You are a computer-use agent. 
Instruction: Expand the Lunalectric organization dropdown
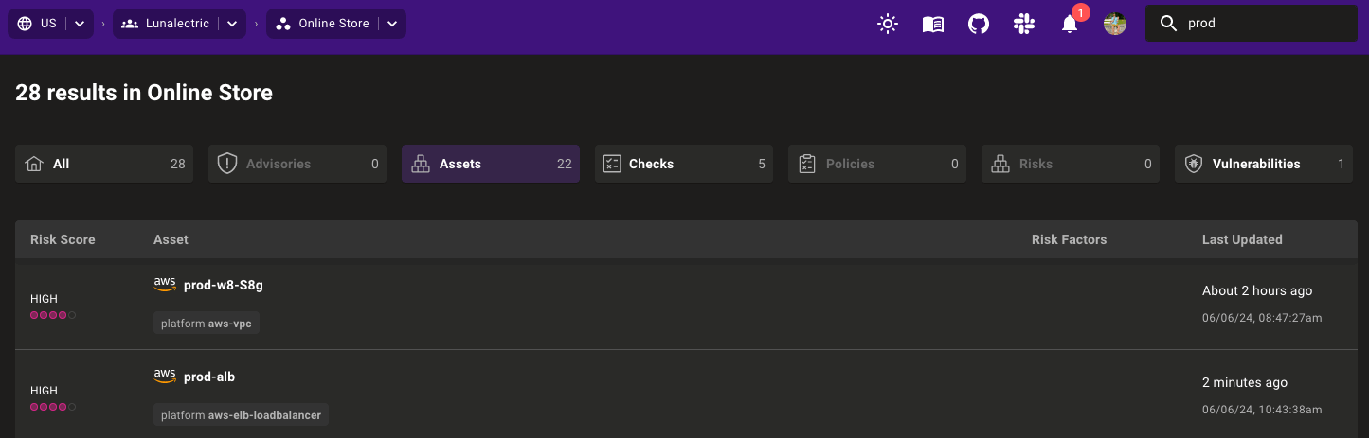pyautogui.click(x=232, y=24)
